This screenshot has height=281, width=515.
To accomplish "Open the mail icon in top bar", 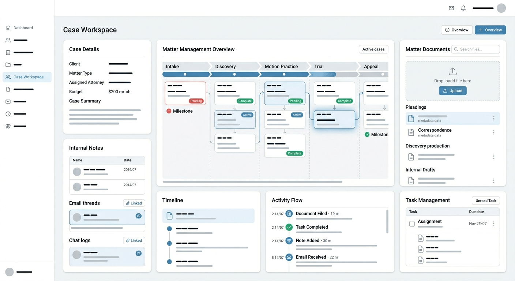I will click(x=451, y=8).
